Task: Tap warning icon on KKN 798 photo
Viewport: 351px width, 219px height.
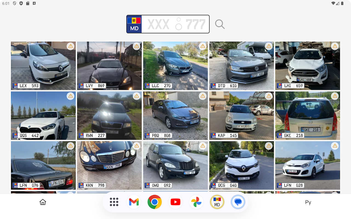Action: tap(137, 146)
